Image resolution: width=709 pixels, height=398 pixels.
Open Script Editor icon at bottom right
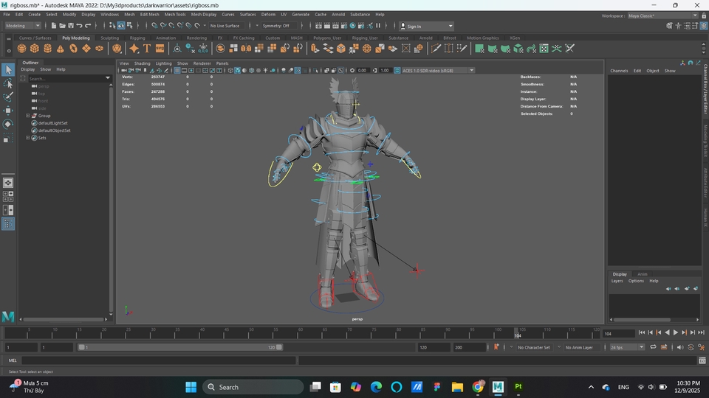(701, 360)
